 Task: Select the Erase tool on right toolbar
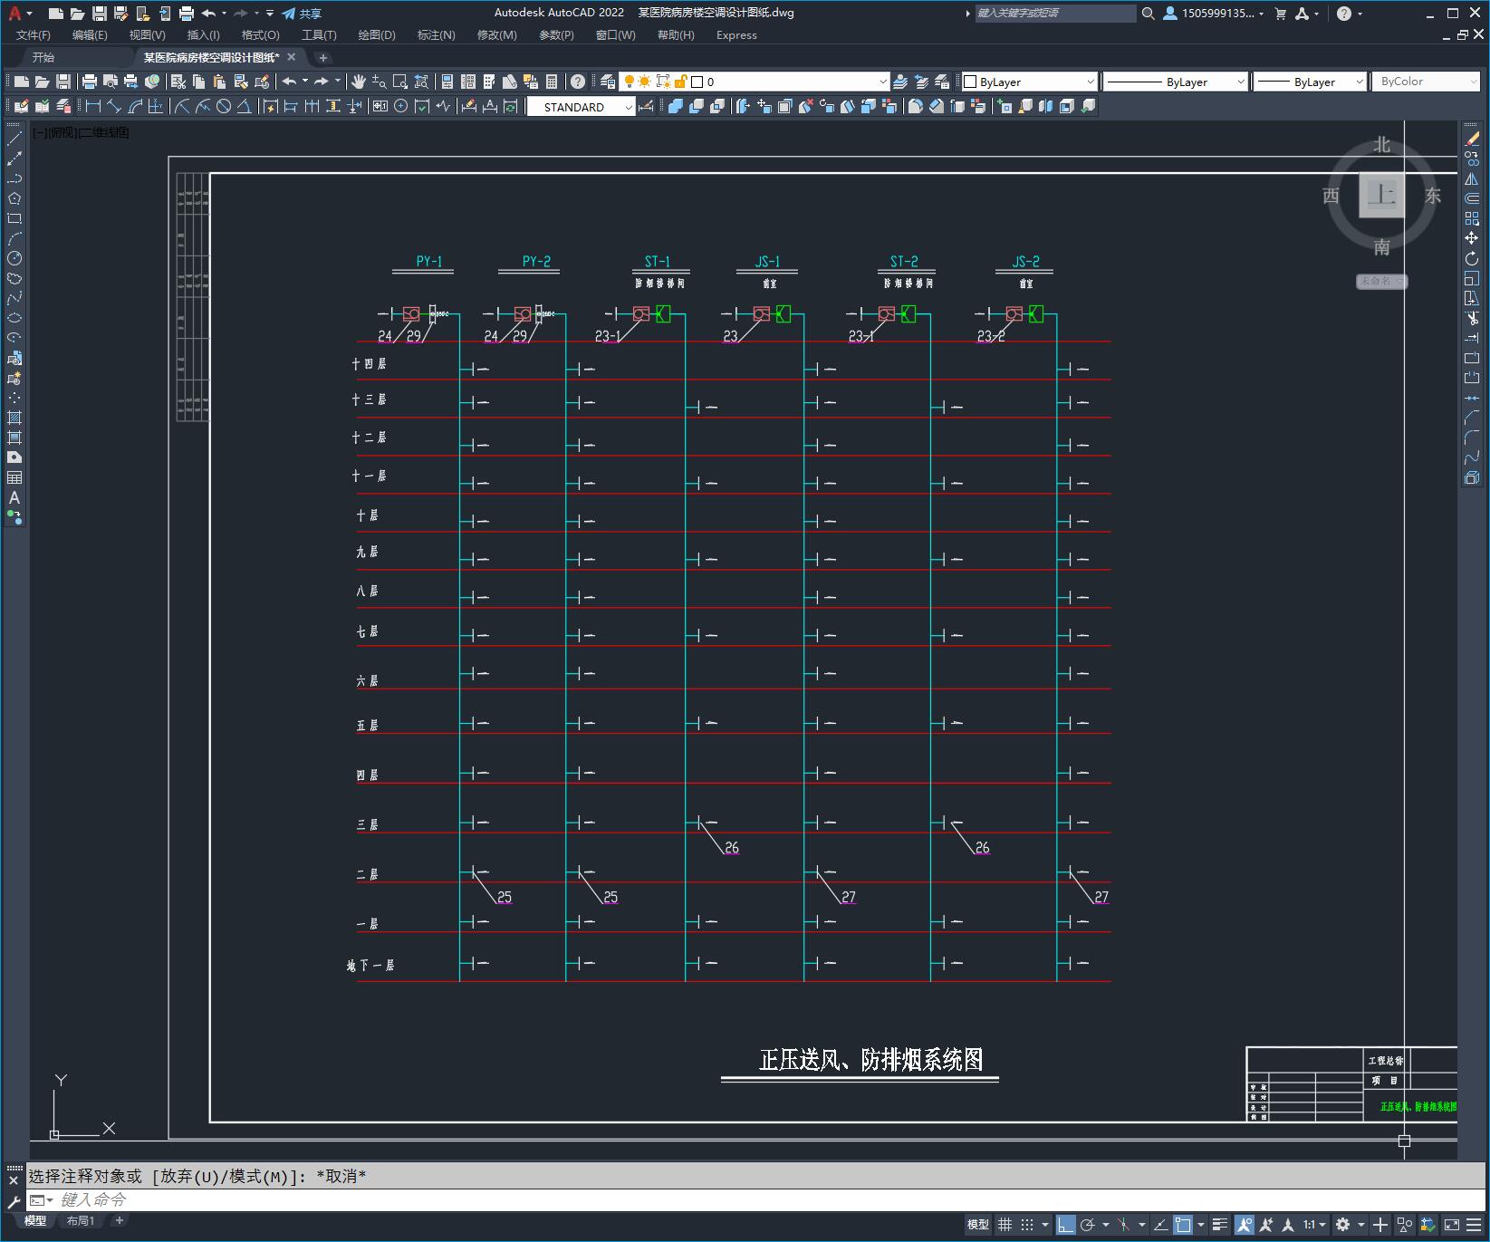click(1472, 139)
